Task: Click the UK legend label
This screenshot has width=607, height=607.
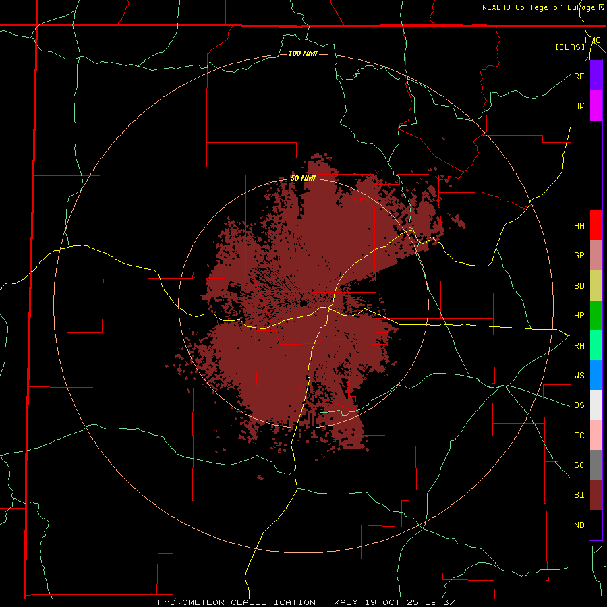Action: click(579, 106)
